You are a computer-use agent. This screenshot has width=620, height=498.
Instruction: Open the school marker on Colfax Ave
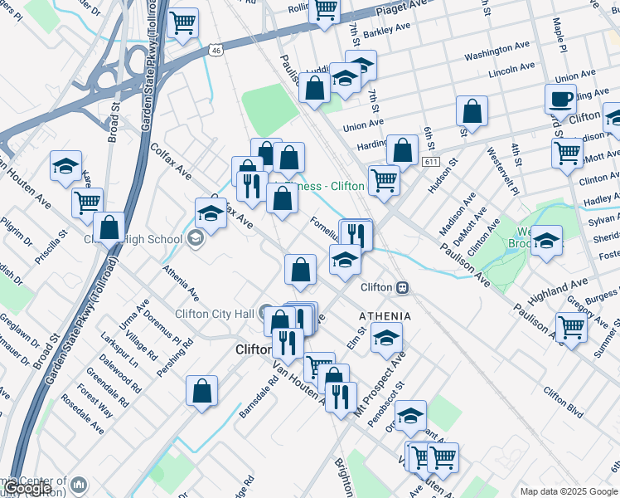pyautogui.click(x=211, y=213)
